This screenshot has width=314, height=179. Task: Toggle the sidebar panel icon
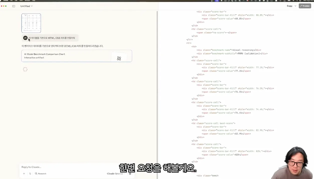(14, 6)
